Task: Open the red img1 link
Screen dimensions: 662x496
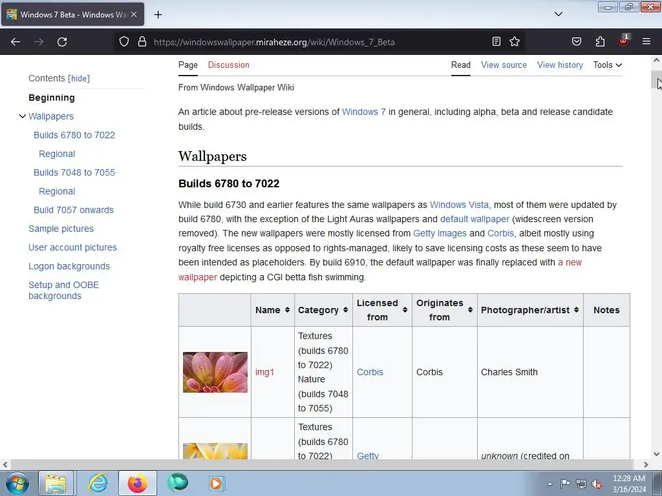Action: pyautogui.click(x=264, y=372)
